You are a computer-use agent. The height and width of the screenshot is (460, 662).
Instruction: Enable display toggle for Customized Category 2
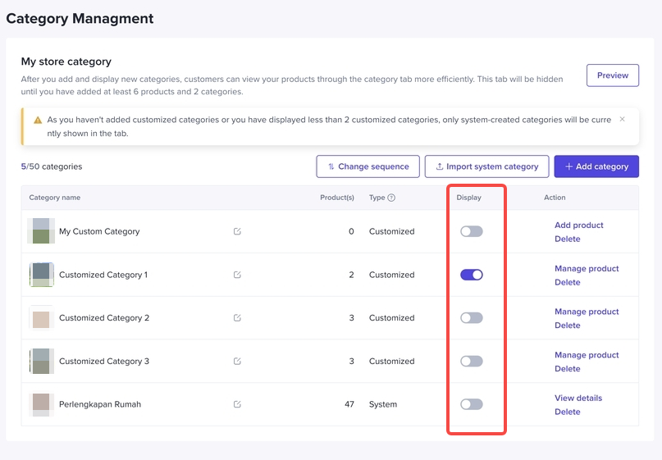(x=471, y=318)
